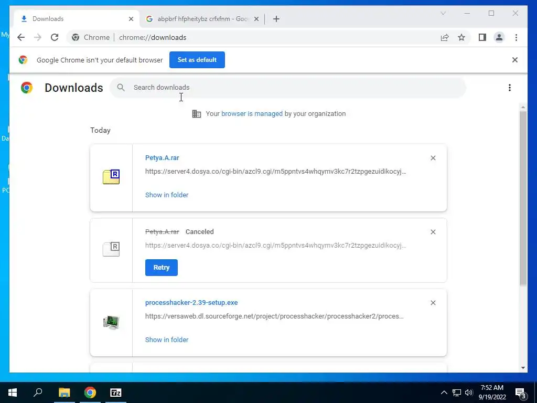Click the 7-Zip taskbar icon
The image size is (537, 403).
coord(116,393)
